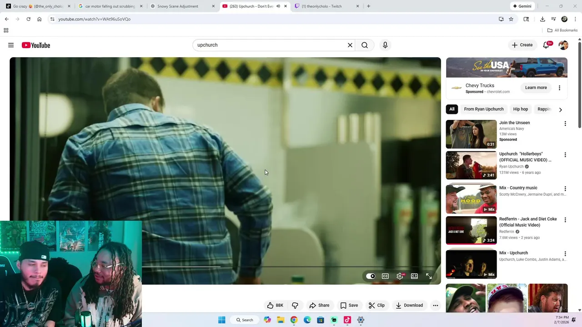
Task: Click the address bar URL
Action: tap(94, 19)
